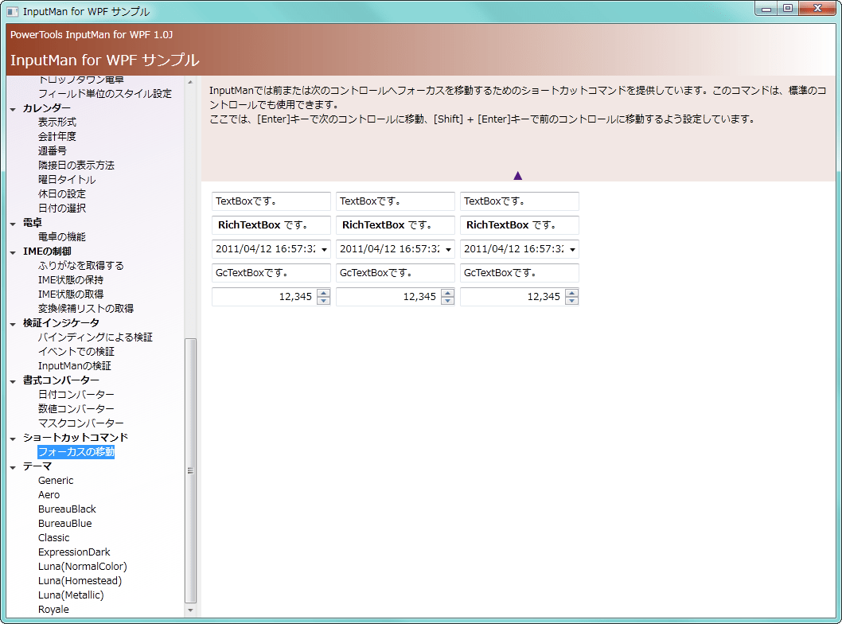
Task: Open the middle date-time dropdown
Action: point(446,248)
